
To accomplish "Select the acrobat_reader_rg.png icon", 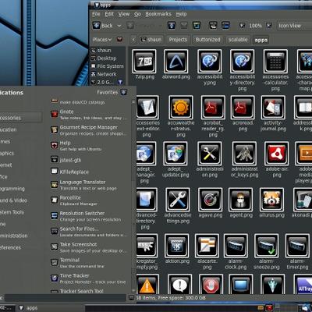I will coord(213,108).
